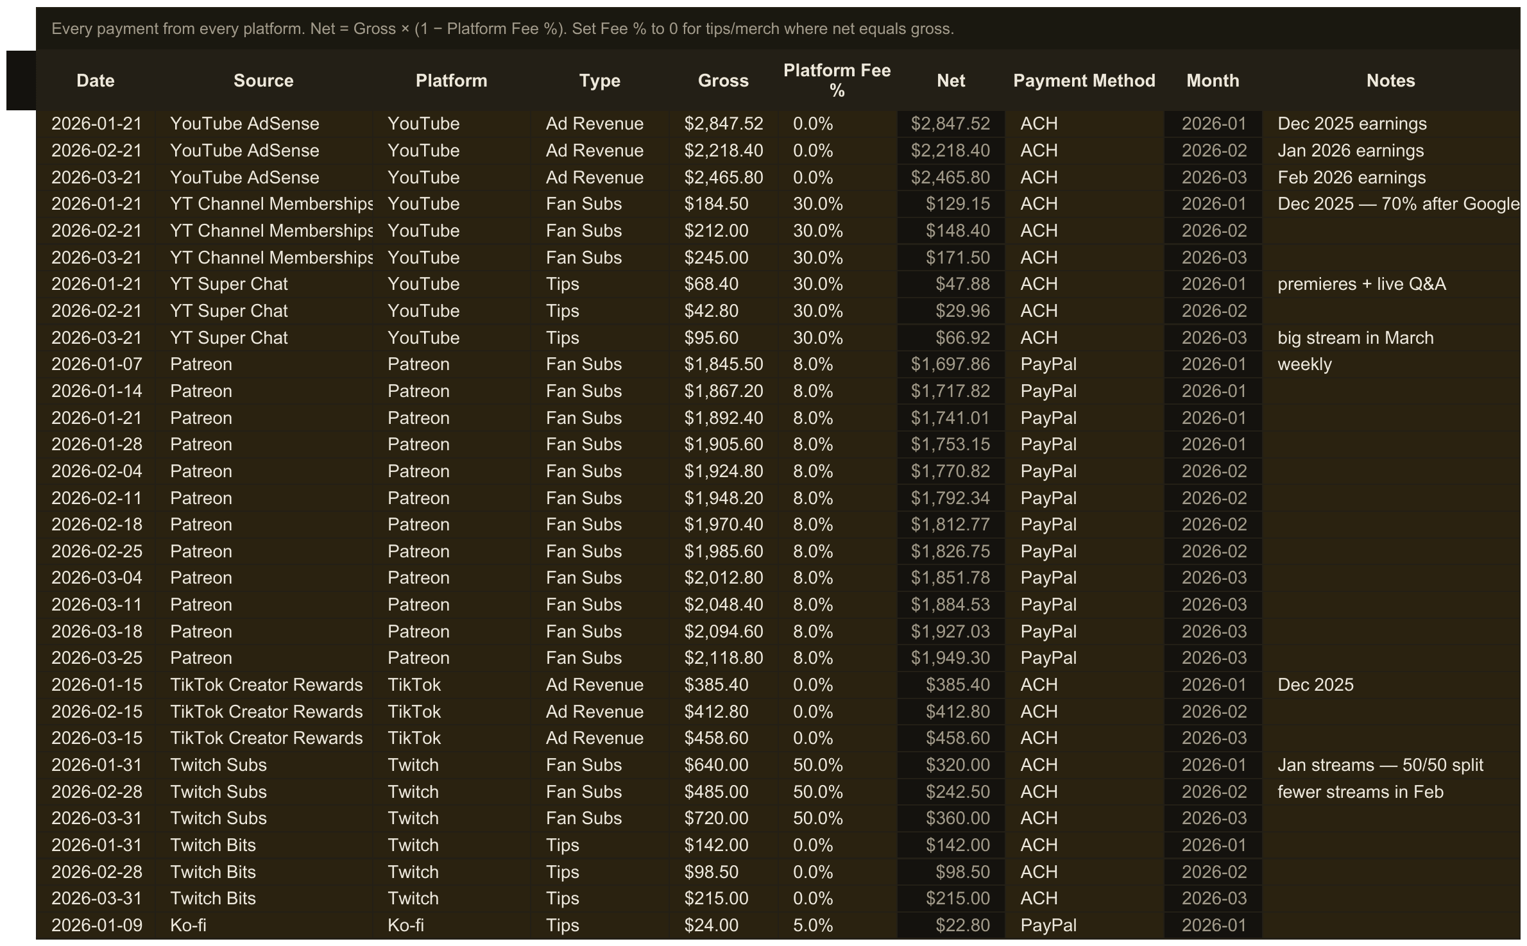
Task: Select the date cell 2026-02-25
Action: (x=96, y=552)
